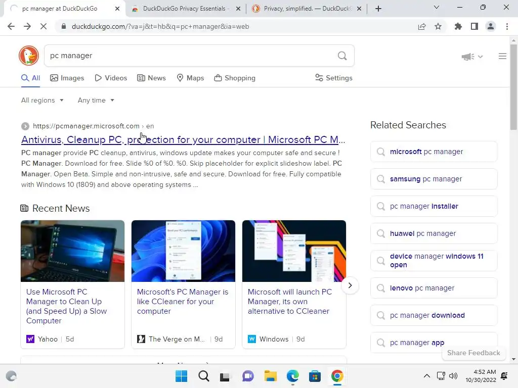518x388 pixels.
Task: Search related term pc manager download
Action: [434, 315]
